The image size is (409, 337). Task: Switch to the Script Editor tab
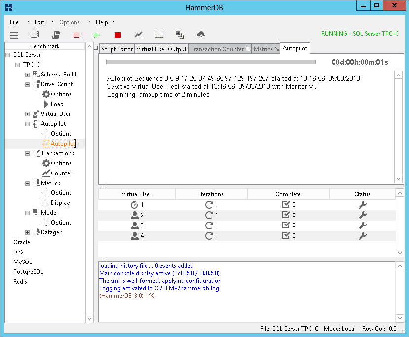(x=117, y=49)
